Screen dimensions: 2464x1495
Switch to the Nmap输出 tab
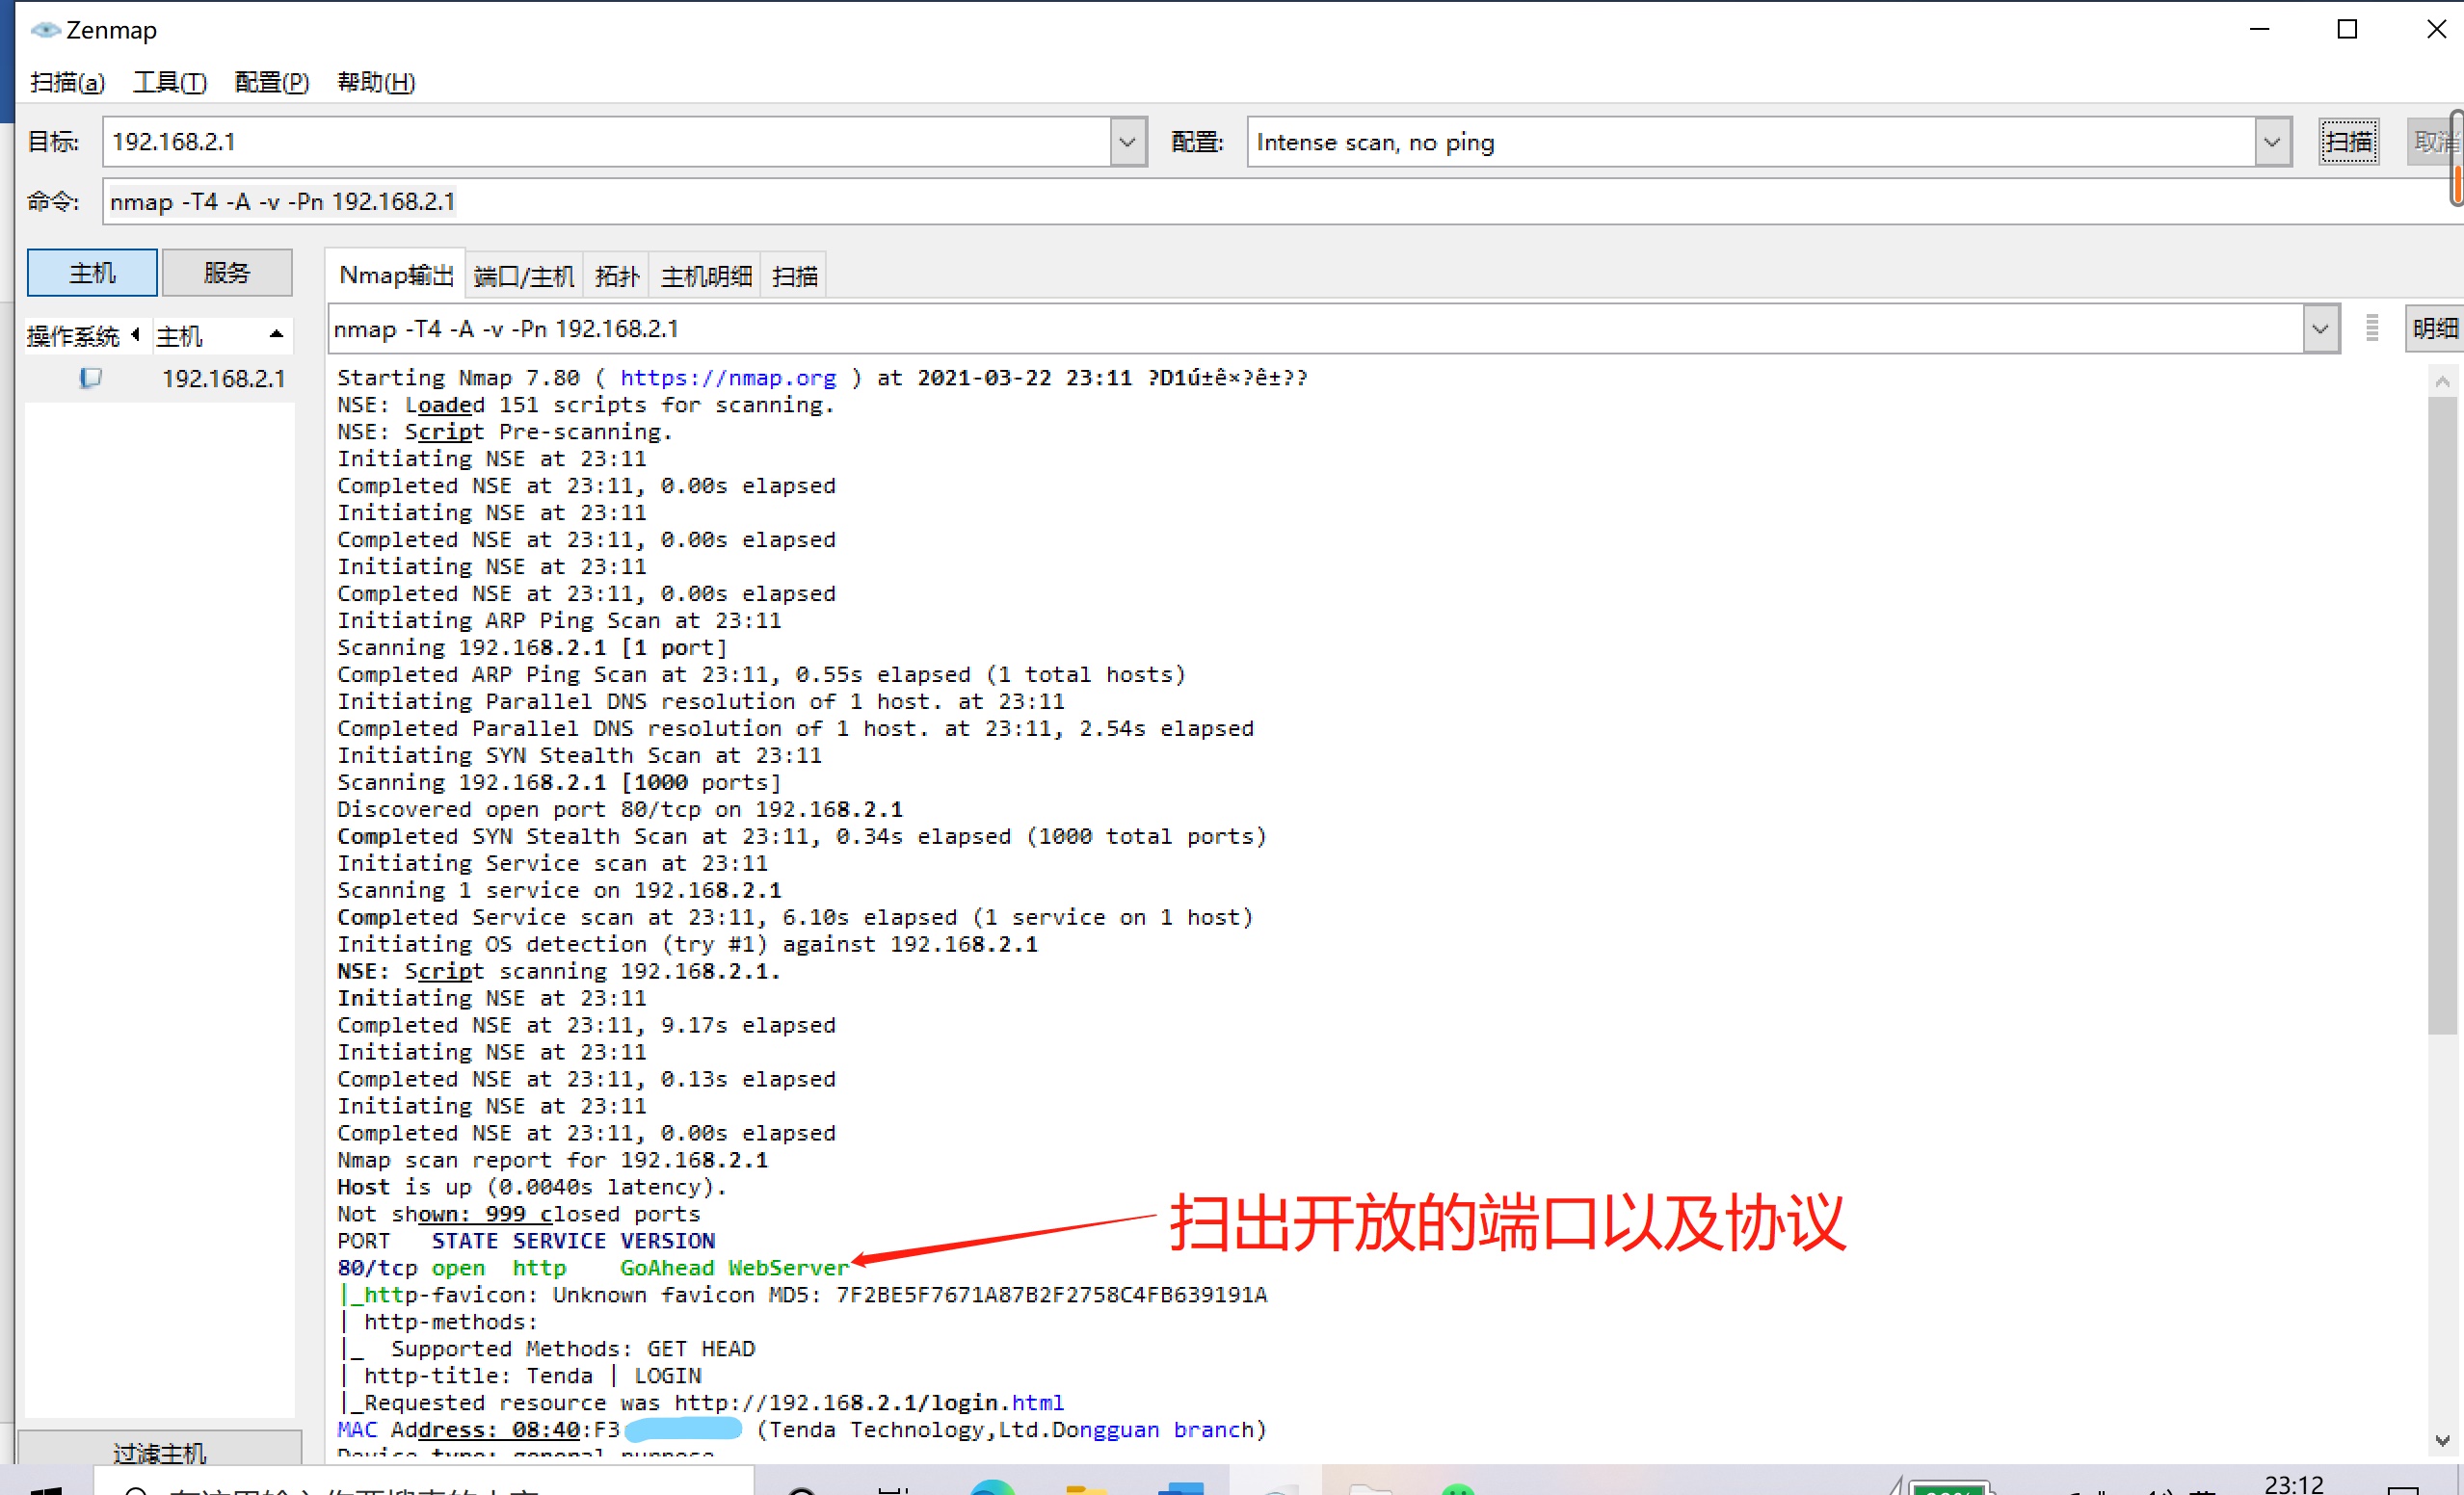[396, 275]
